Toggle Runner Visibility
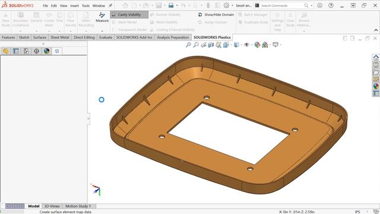The width and height of the screenshot is (380, 214). 165,14
